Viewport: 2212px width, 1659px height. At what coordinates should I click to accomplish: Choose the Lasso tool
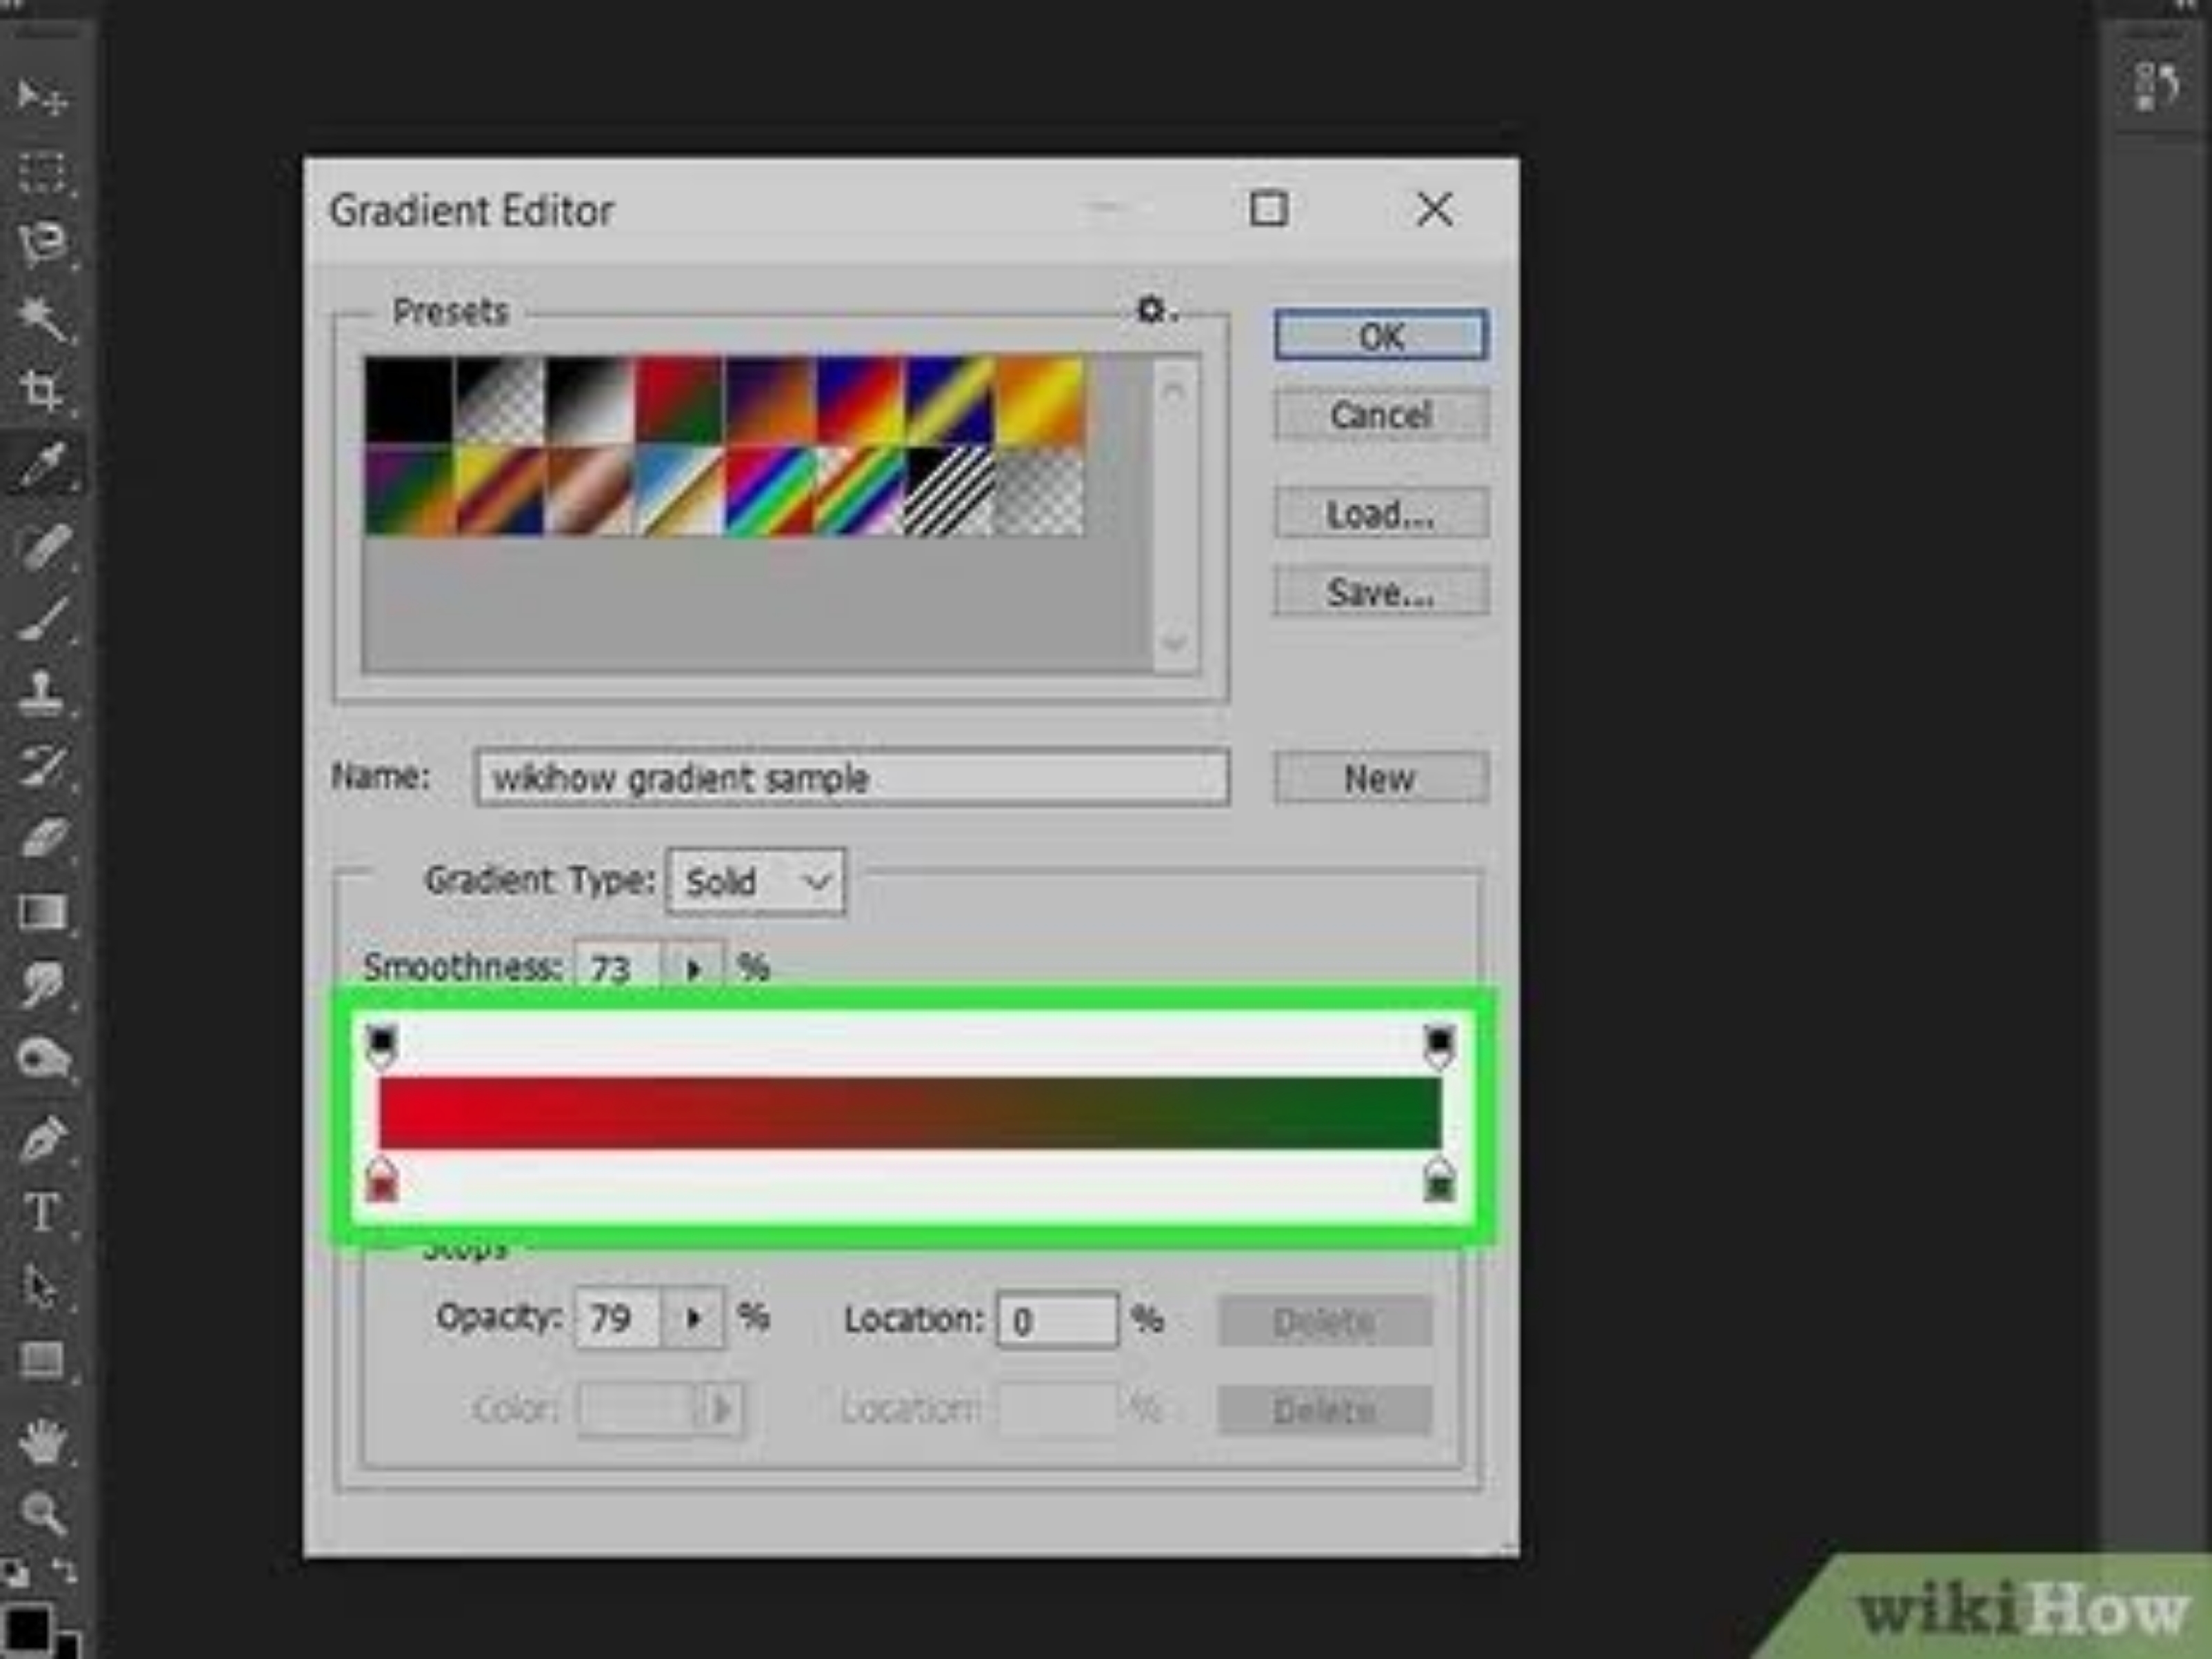pyautogui.click(x=42, y=244)
